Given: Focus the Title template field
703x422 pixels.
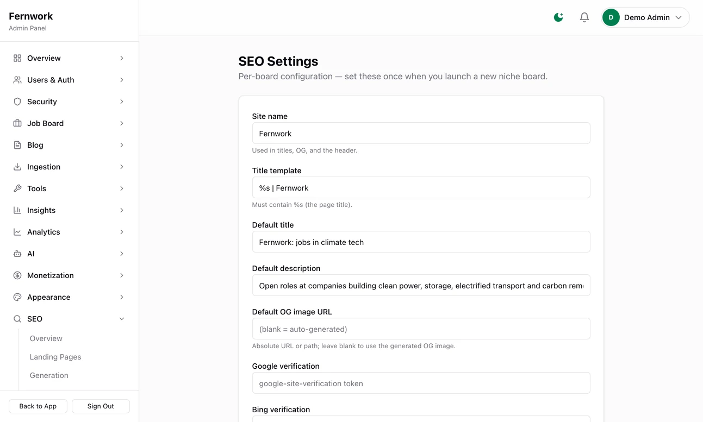Looking at the screenshot, I should [x=421, y=187].
